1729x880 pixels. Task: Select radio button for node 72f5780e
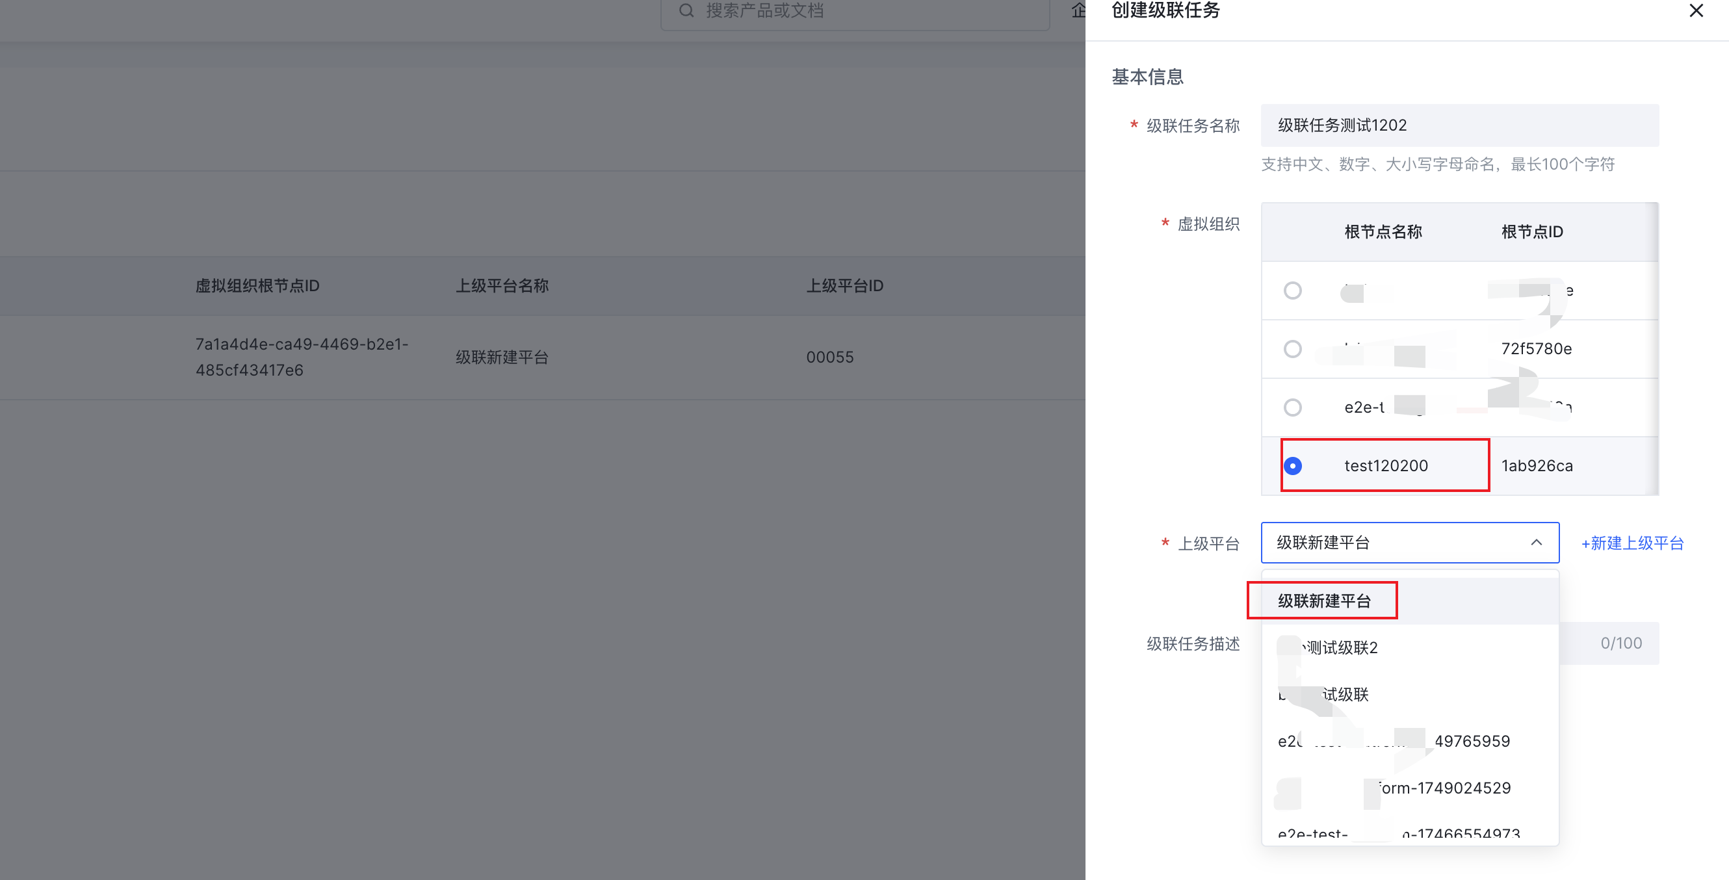coord(1293,349)
